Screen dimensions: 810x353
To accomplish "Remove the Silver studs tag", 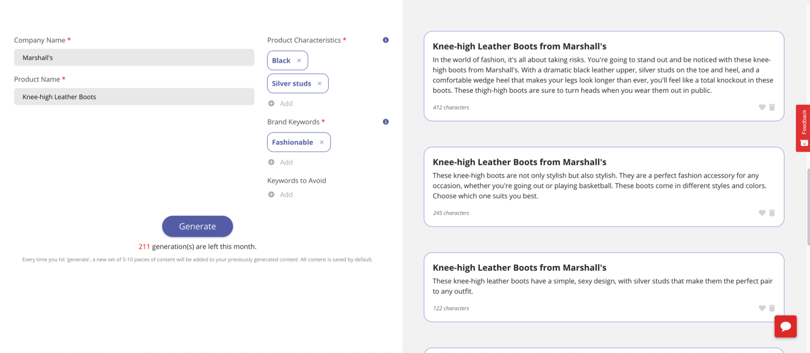I will tap(319, 84).
